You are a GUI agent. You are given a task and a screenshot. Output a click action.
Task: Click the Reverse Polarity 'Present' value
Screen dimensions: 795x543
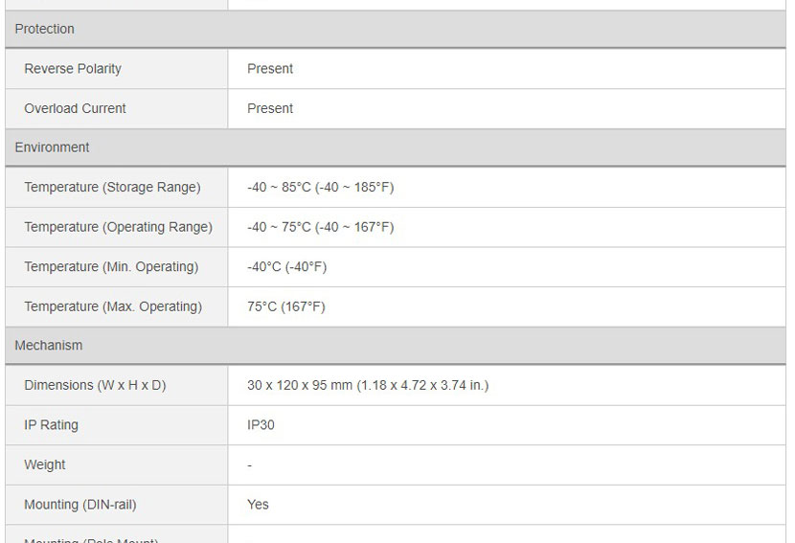[x=270, y=68]
